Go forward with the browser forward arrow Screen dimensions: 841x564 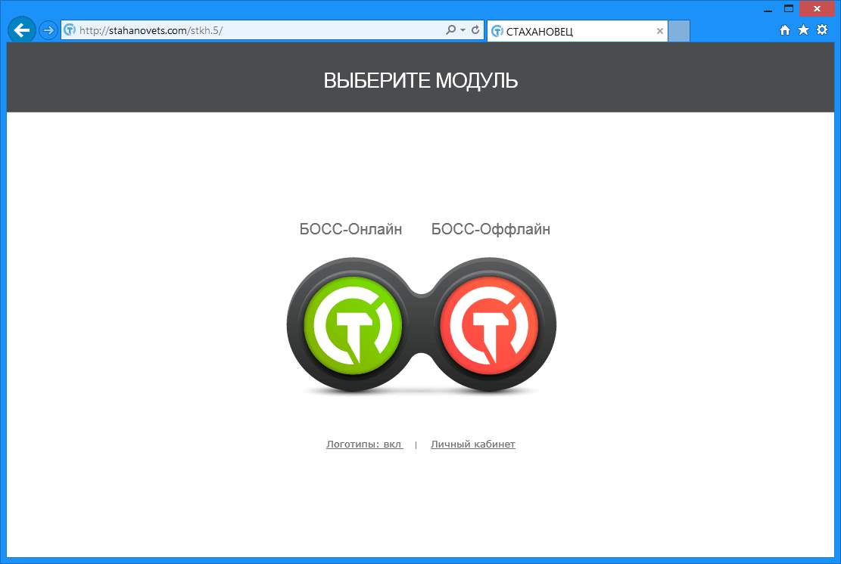tap(48, 30)
